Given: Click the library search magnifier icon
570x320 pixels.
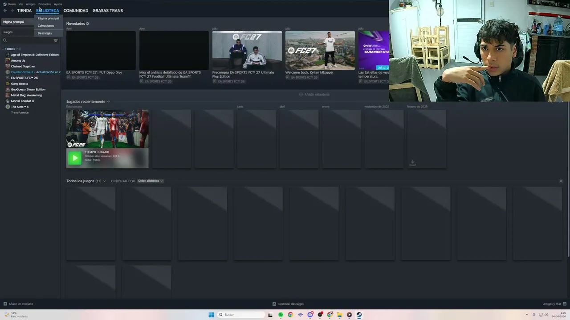Looking at the screenshot, I should click(x=5, y=40).
